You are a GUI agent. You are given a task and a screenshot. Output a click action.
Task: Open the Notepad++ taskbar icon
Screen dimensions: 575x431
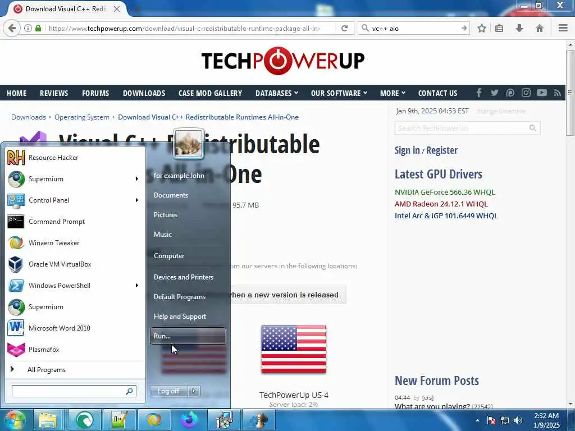pyautogui.click(x=120, y=420)
